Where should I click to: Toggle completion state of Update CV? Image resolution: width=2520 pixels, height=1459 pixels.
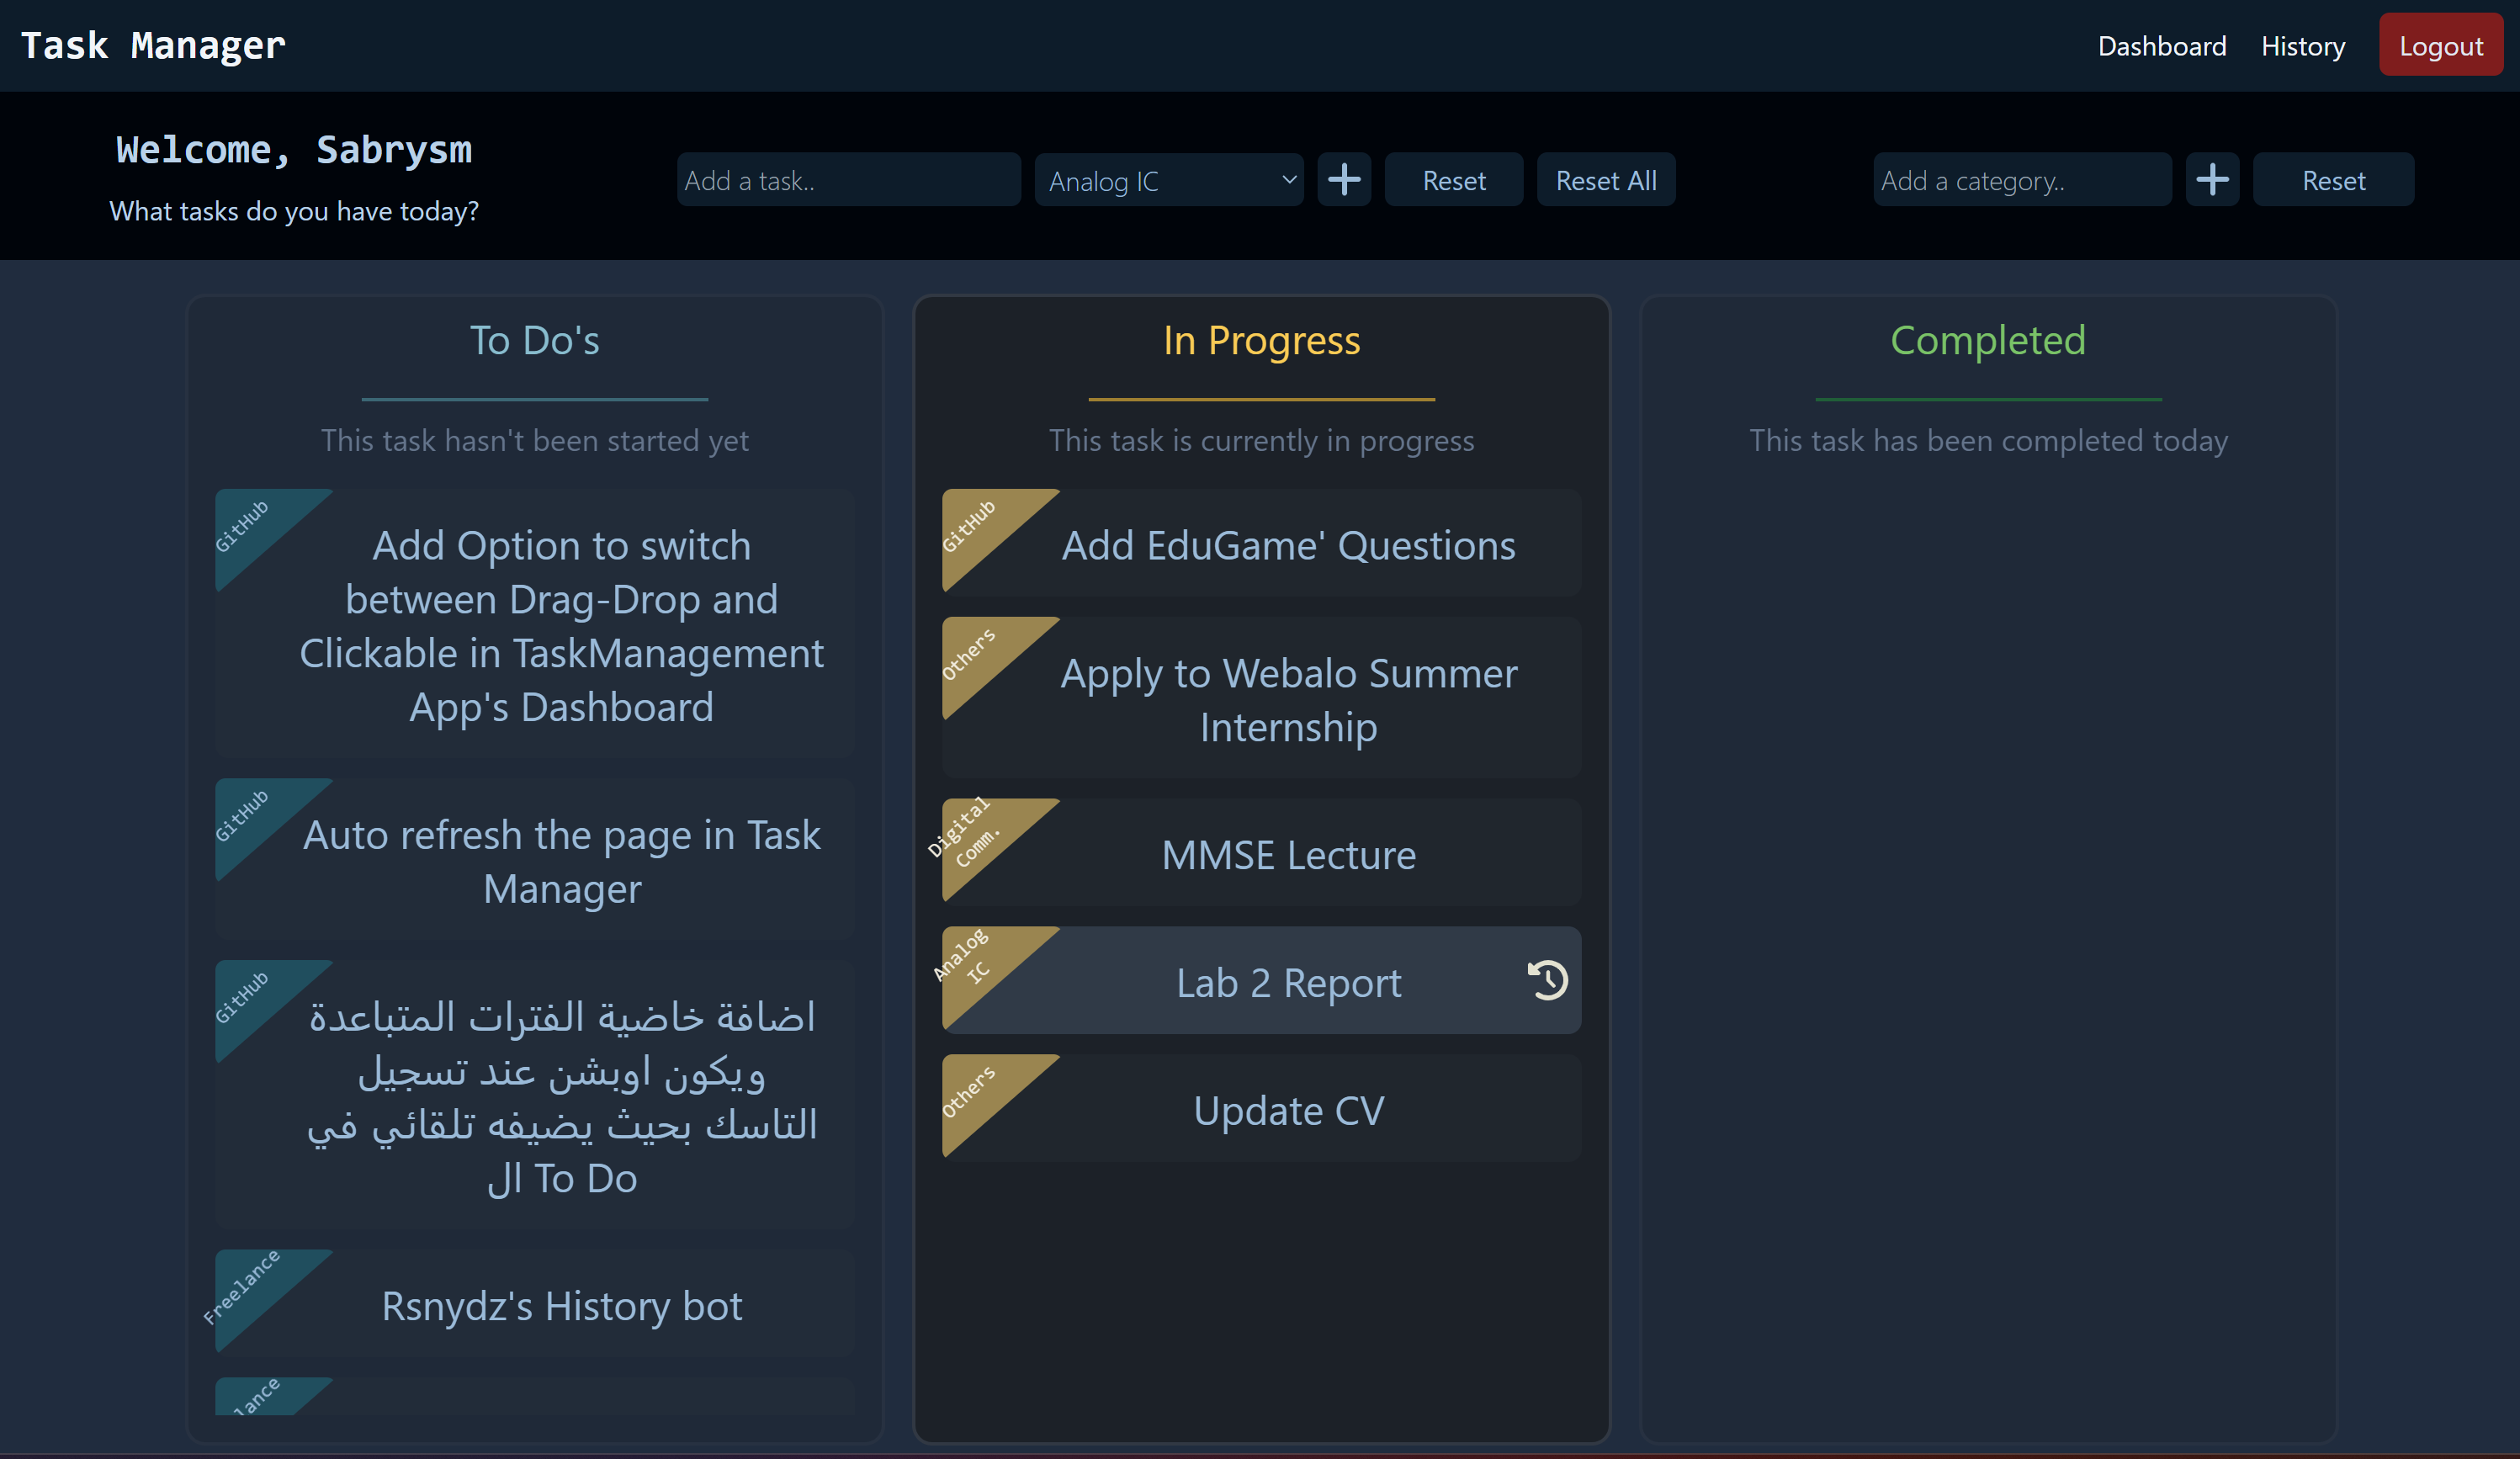coord(1289,1106)
